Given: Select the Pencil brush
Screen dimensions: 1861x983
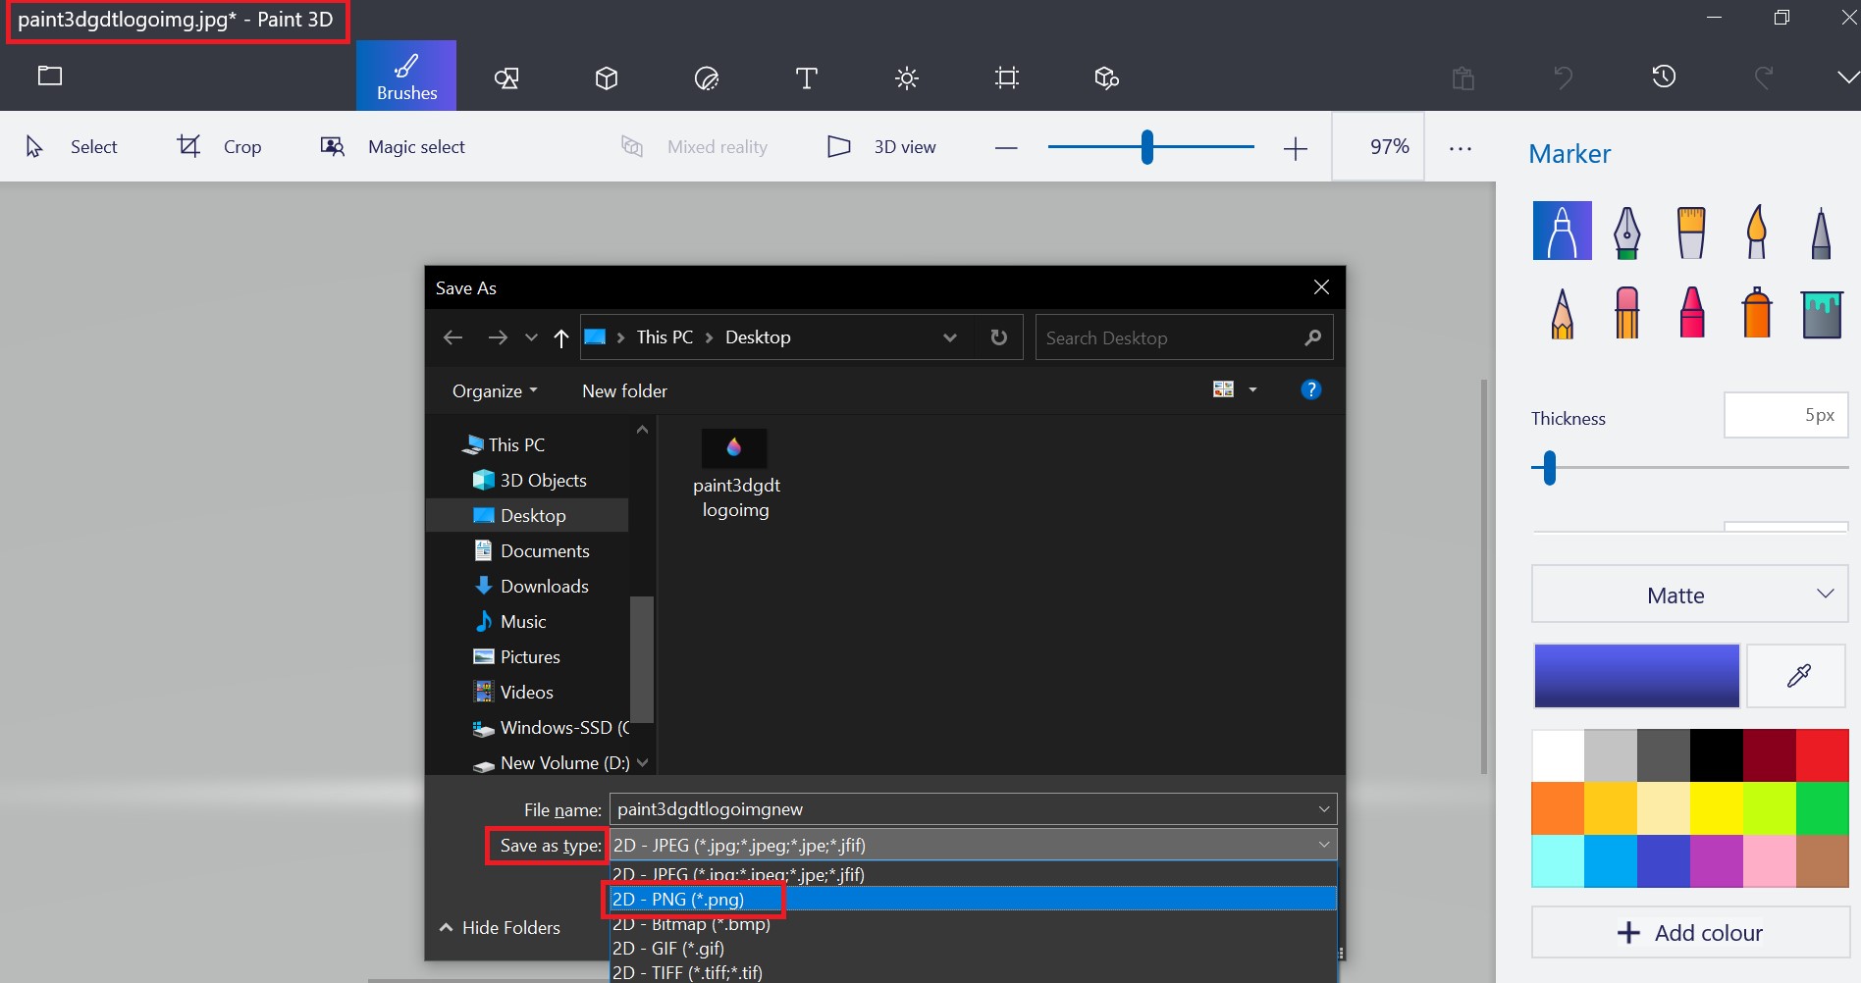Looking at the screenshot, I should tap(1563, 313).
